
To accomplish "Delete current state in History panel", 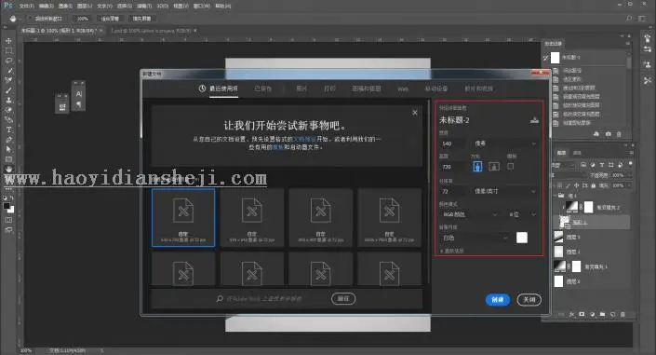I will pyautogui.click(x=619, y=134).
